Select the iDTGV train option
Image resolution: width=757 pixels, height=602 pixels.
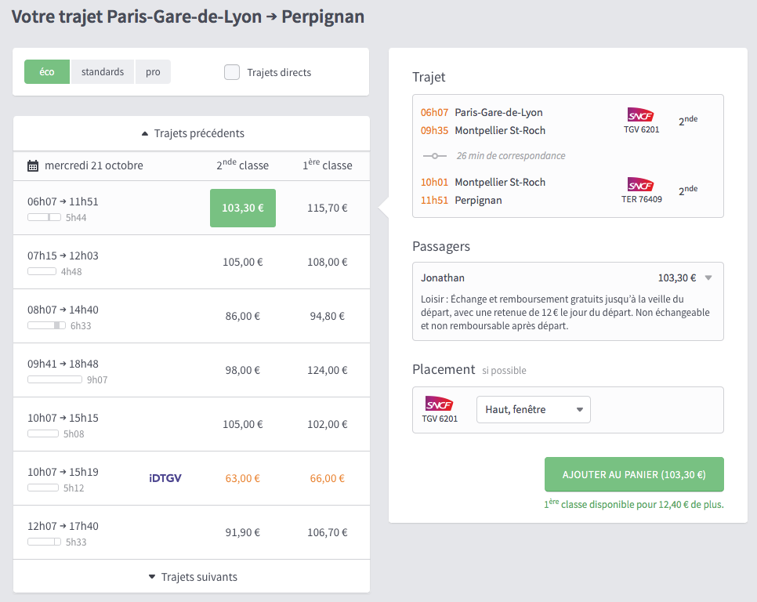[165, 478]
